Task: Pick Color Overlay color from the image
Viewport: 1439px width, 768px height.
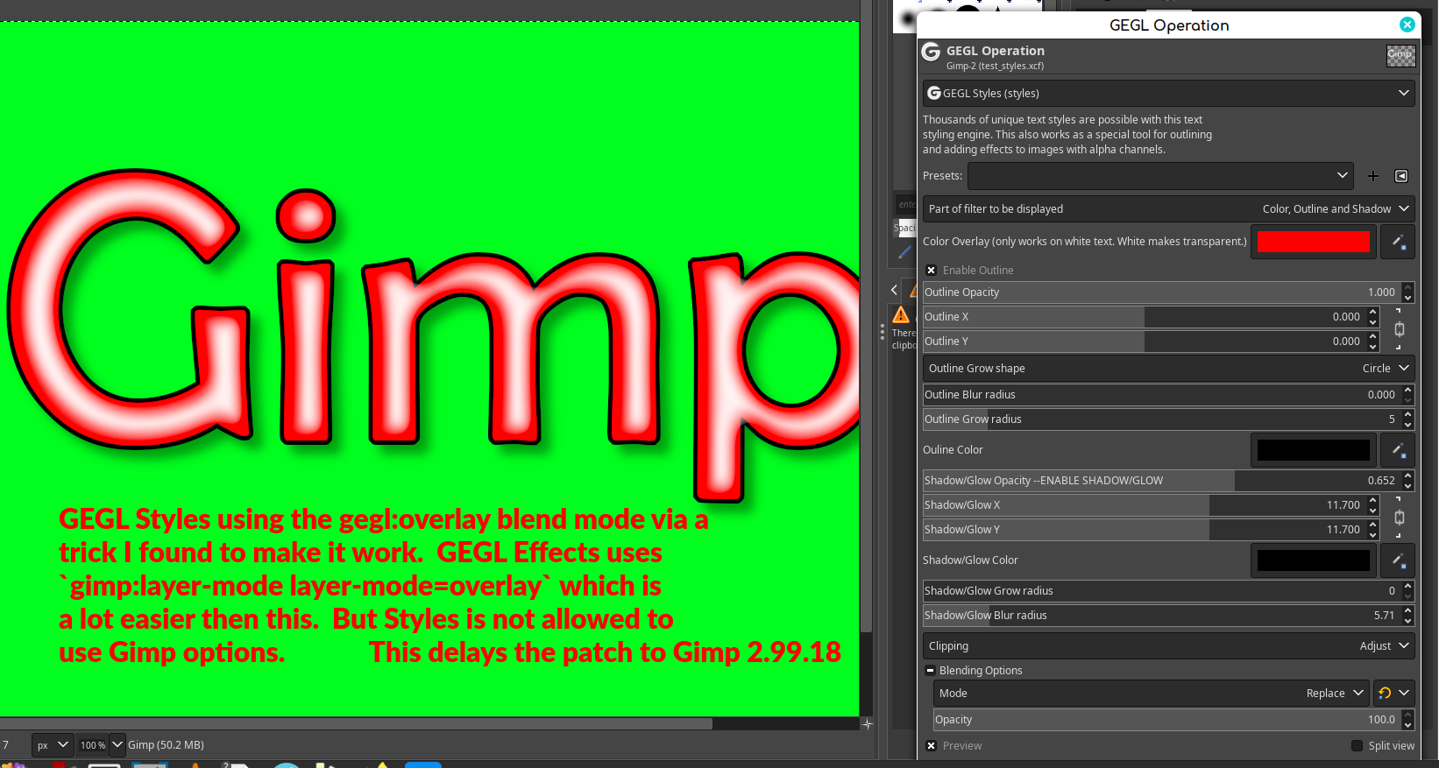Action: (x=1398, y=242)
